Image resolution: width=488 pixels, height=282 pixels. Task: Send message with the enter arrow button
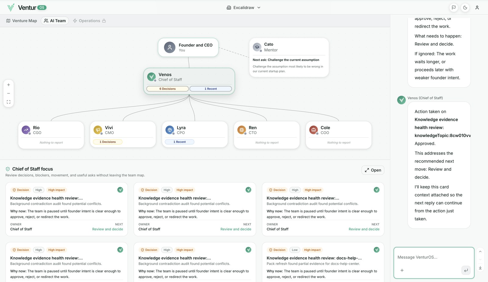pos(466,270)
